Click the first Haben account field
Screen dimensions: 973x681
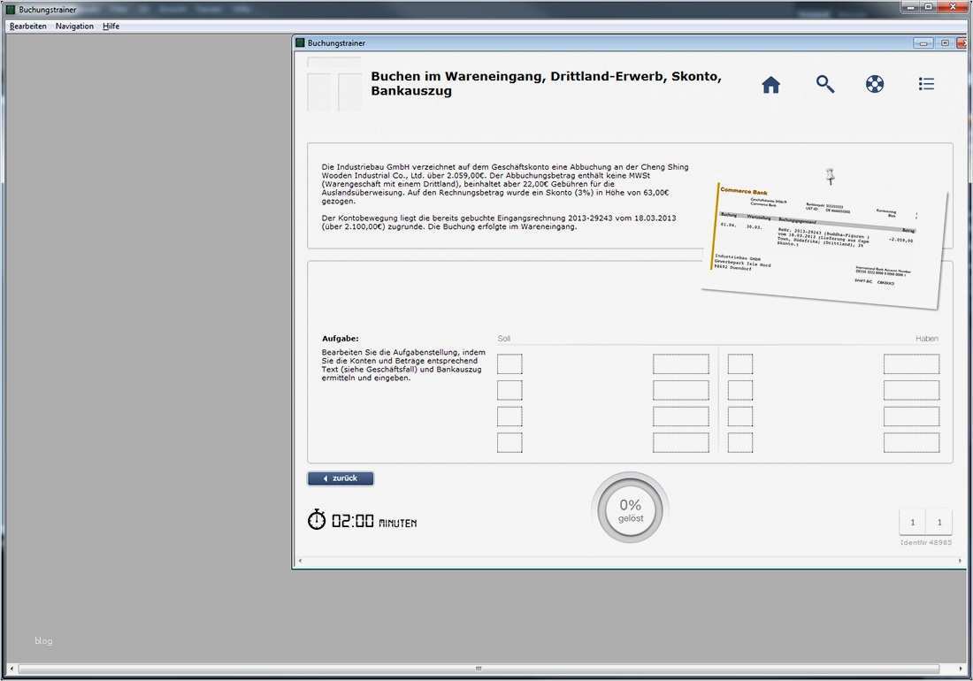pyautogui.click(x=739, y=363)
